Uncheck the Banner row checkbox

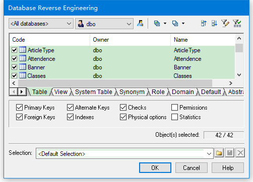click(x=15, y=67)
